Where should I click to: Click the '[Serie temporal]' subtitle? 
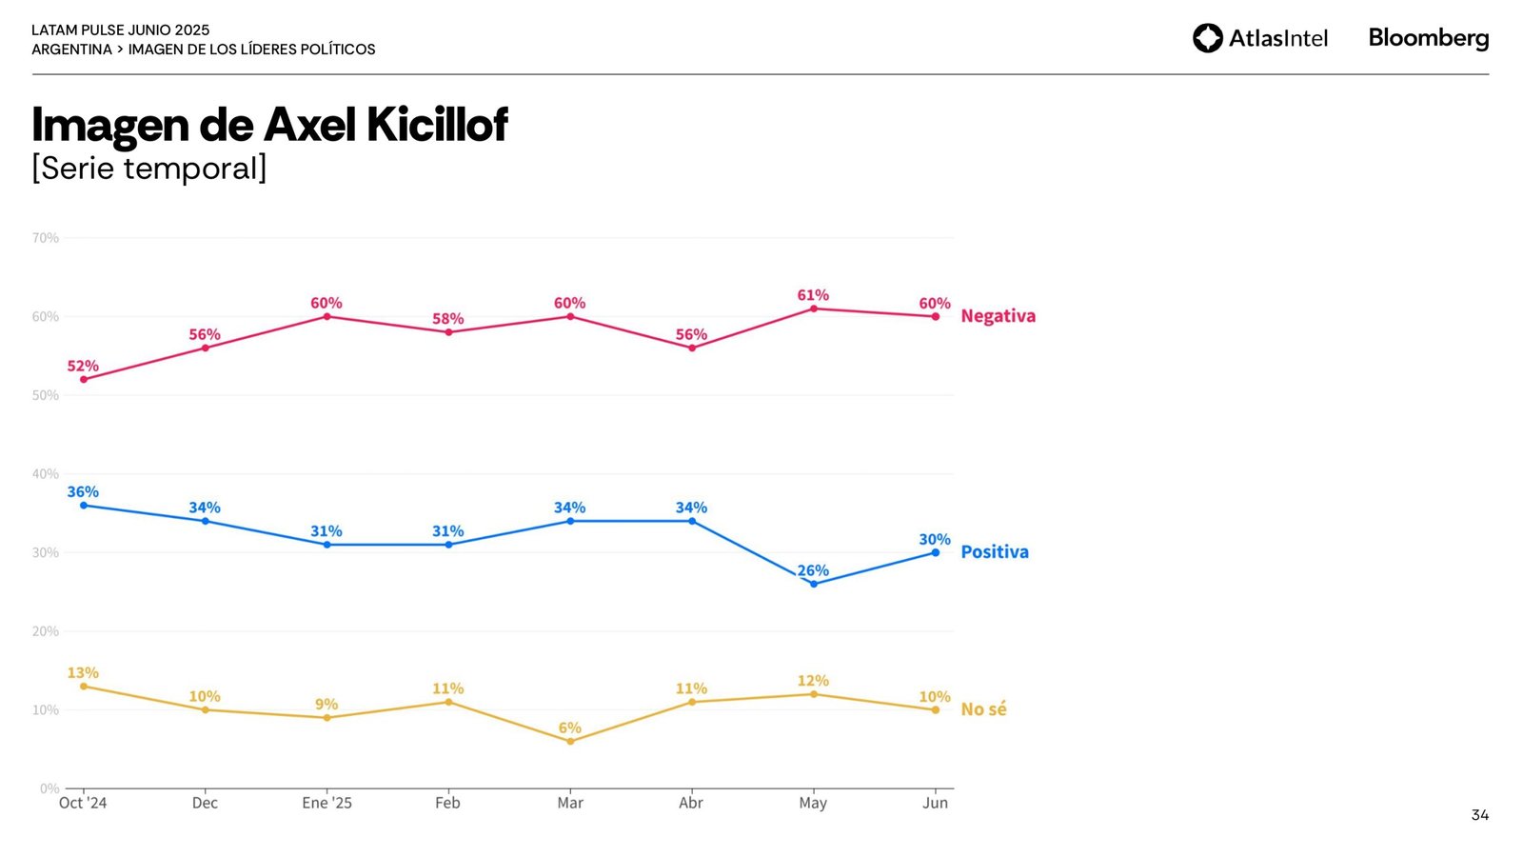coord(149,169)
